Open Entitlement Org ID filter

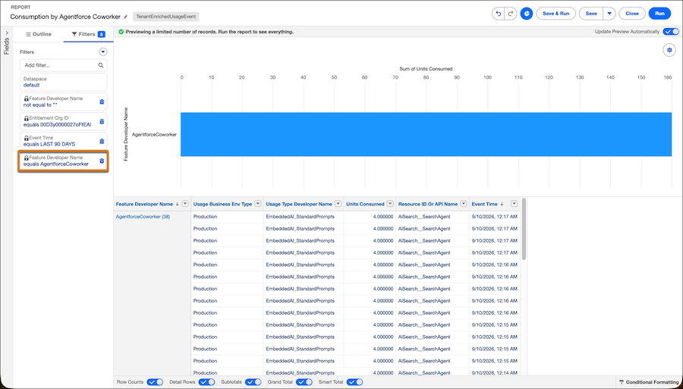63,121
